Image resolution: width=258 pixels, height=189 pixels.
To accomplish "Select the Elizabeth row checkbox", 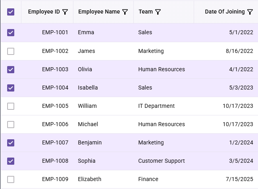I will (x=11, y=179).
